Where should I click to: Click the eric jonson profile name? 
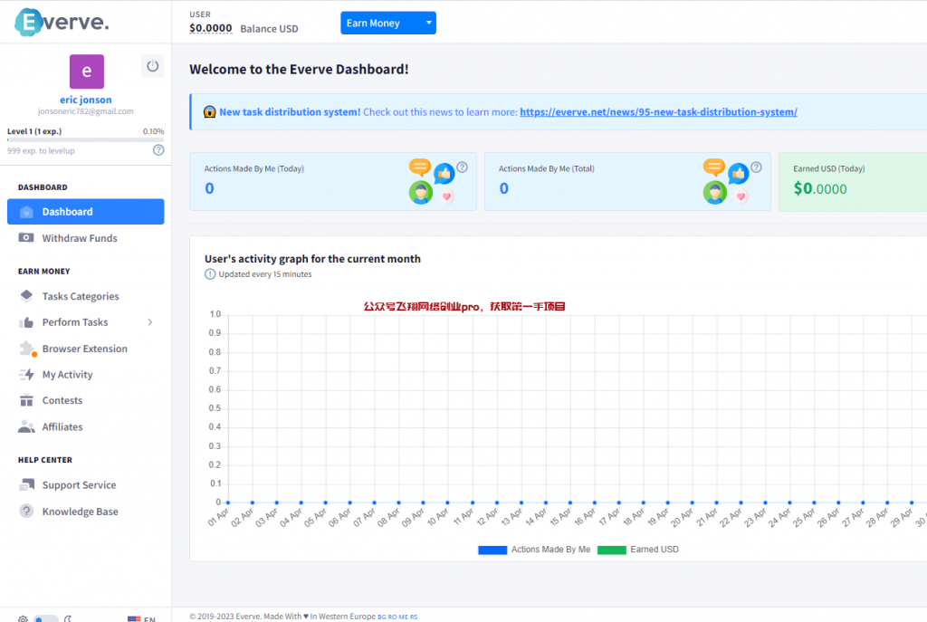[x=86, y=100]
